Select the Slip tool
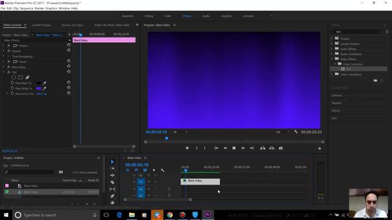Viewport: 392px width, 220px height. coord(113,189)
